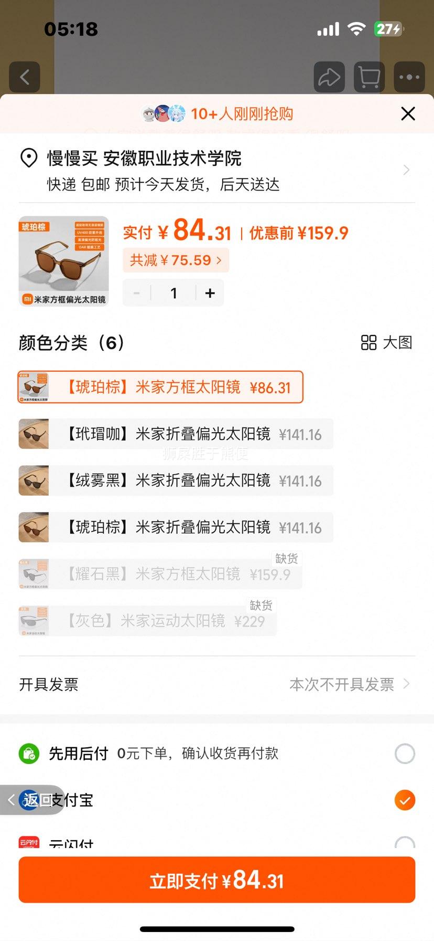
Task: Decrease quantity with minus button
Action: (137, 293)
